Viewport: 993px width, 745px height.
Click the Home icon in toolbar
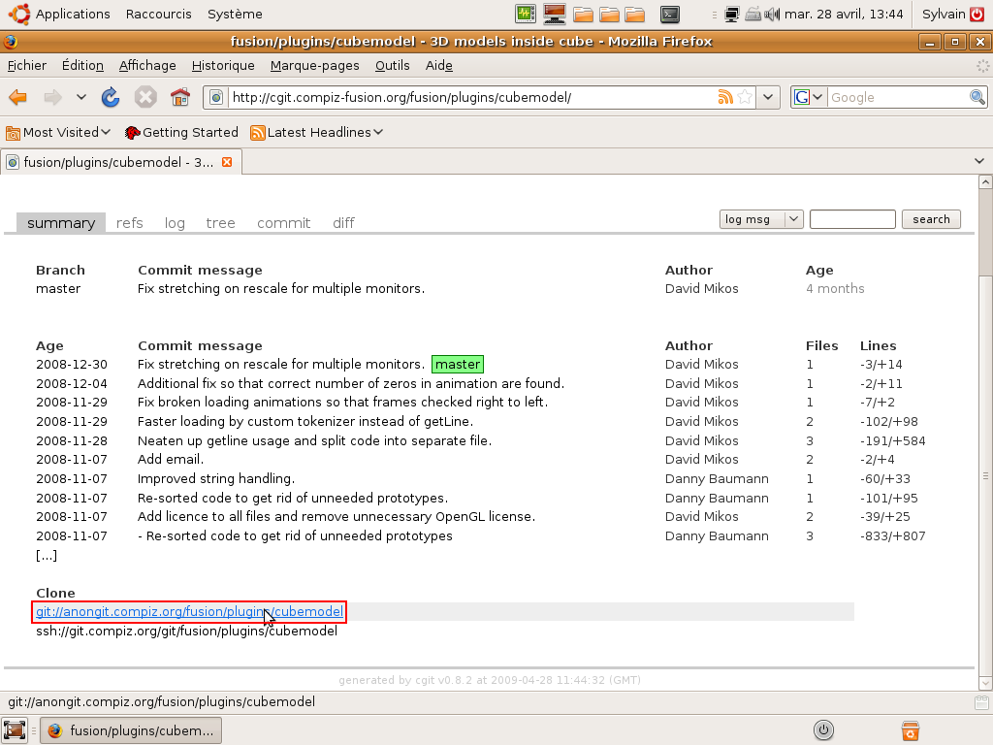(179, 97)
